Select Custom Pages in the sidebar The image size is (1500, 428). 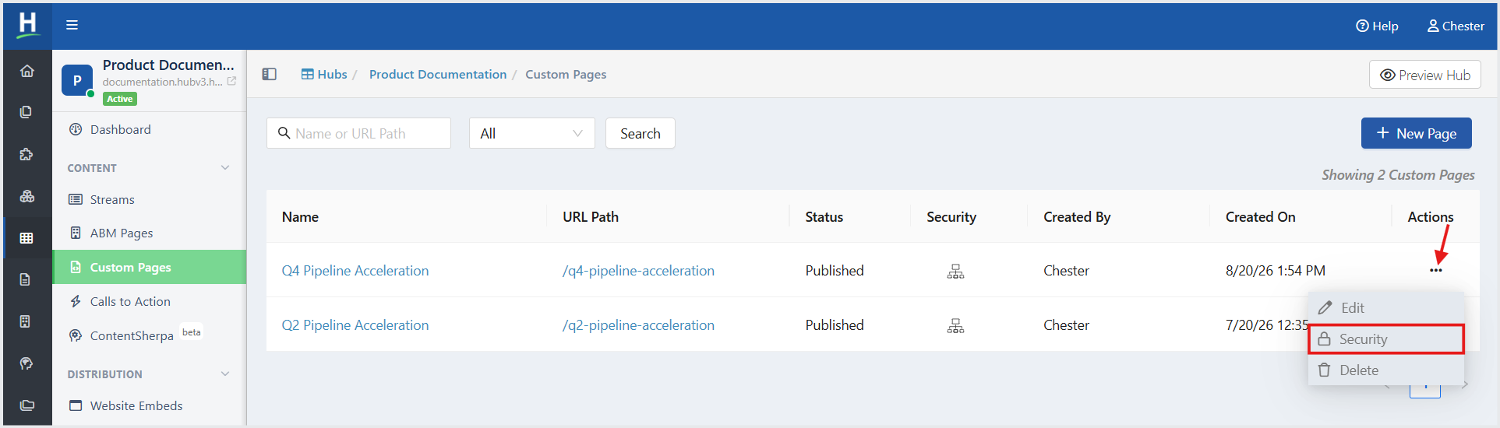(150, 267)
